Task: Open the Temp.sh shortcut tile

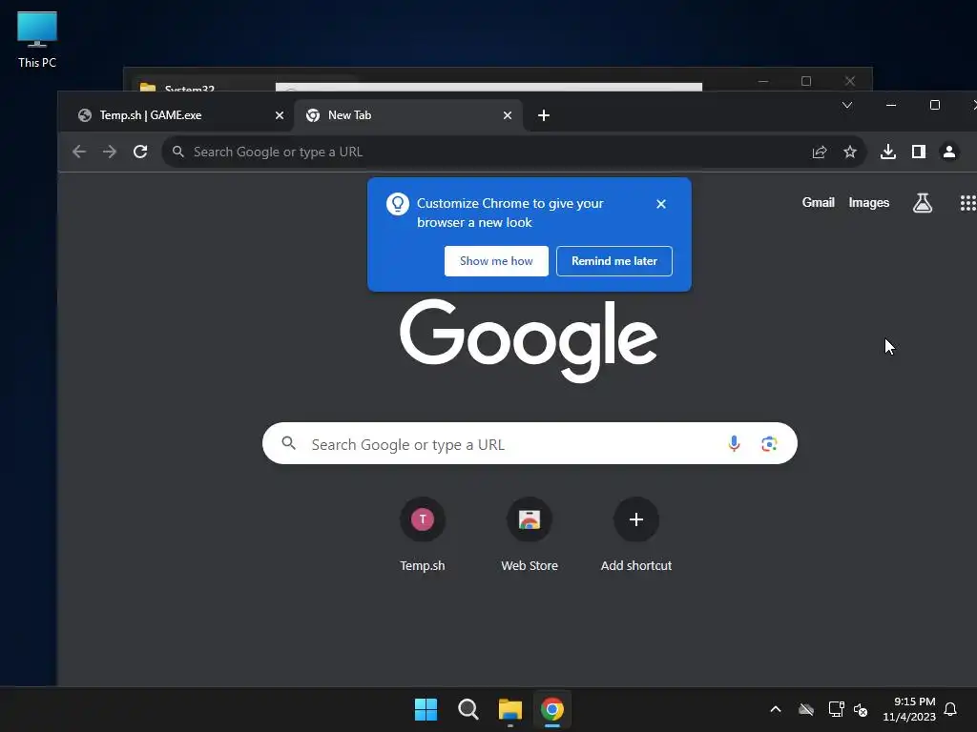Action: point(423,534)
